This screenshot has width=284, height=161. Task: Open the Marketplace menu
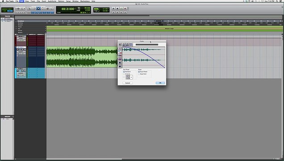[x=85, y=1]
